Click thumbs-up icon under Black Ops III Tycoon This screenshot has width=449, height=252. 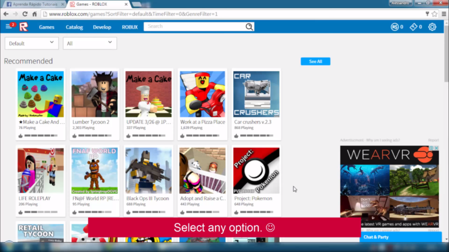coord(128,212)
